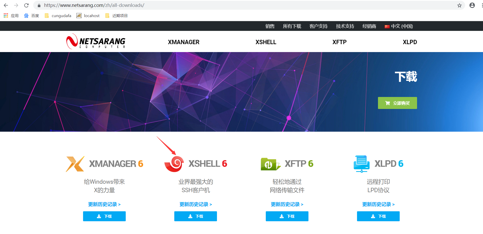Click the green 立即购买 purchase button

397,103
